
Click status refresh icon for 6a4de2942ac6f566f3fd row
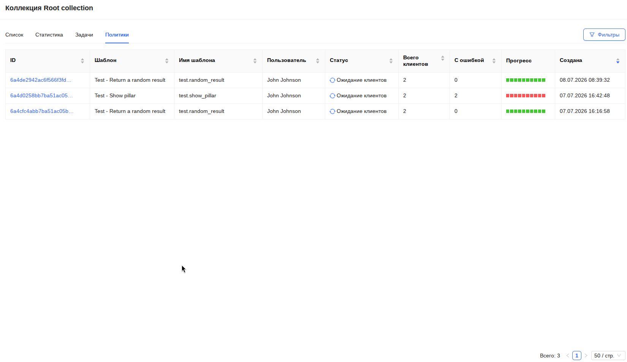click(x=332, y=80)
